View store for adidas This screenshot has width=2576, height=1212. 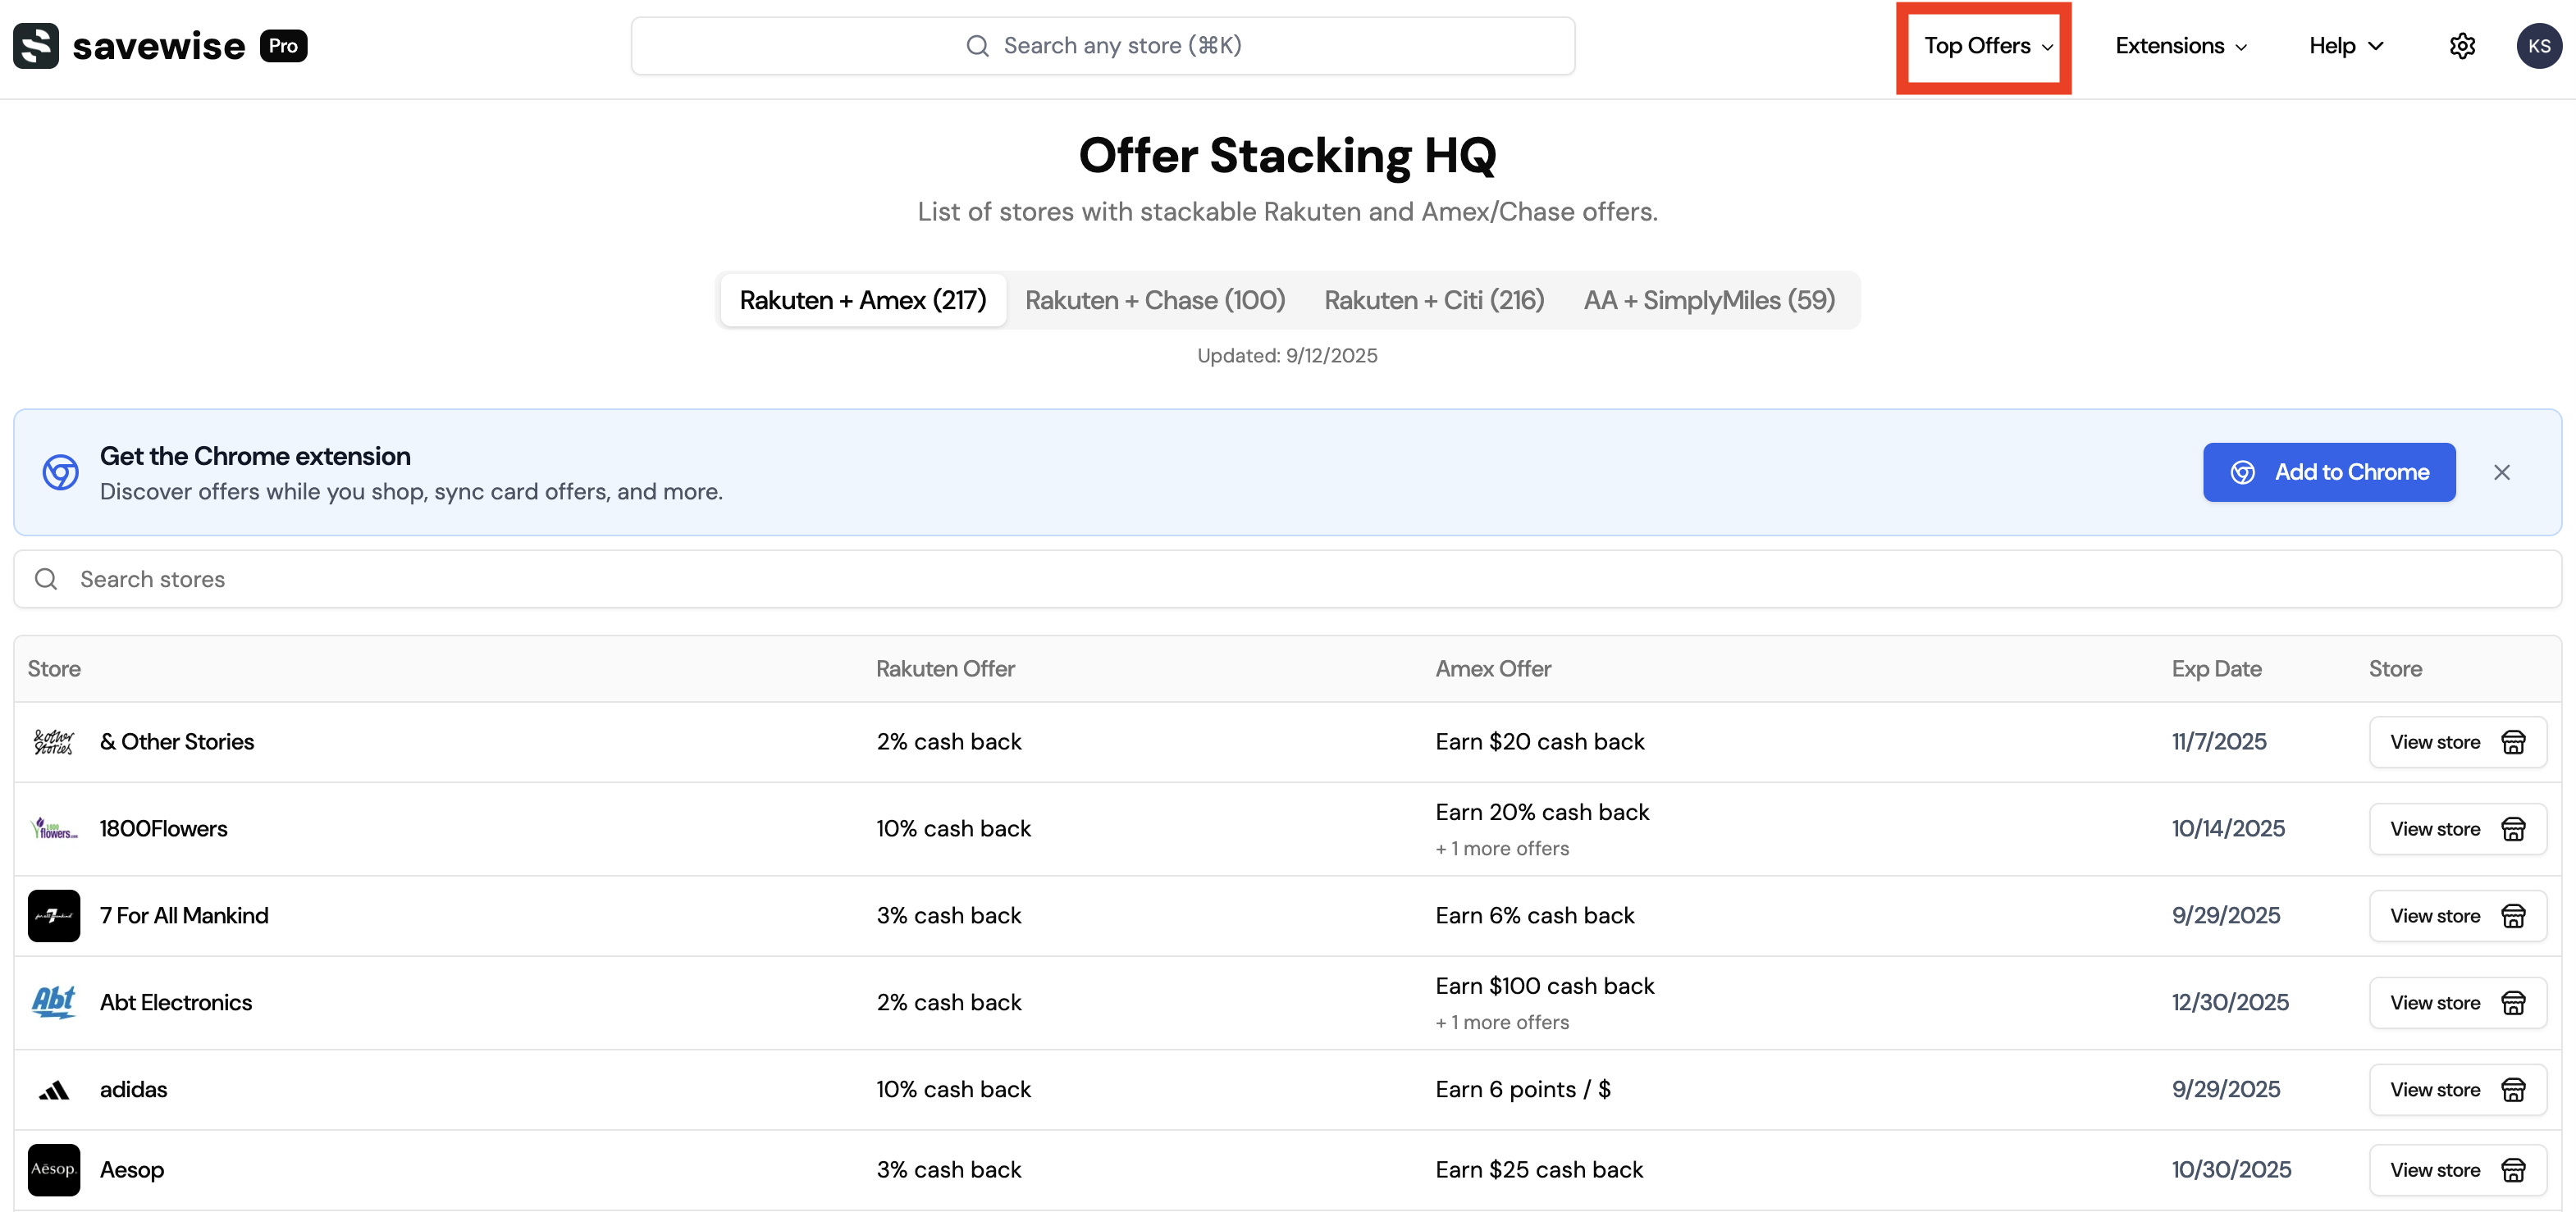click(2457, 1089)
